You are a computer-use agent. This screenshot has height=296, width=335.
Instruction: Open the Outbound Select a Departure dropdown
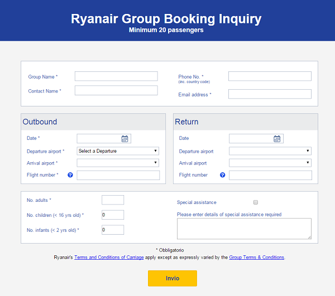tap(118, 151)
